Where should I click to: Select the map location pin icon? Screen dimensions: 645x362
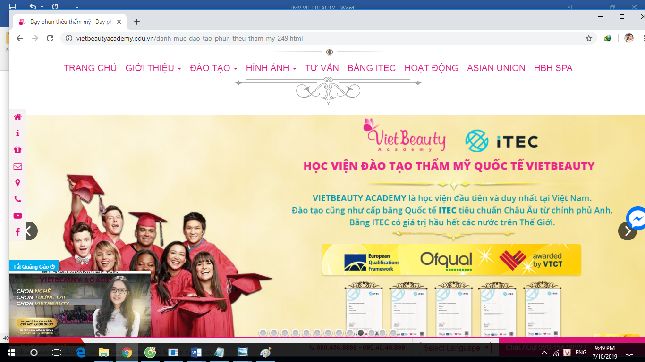17,183
